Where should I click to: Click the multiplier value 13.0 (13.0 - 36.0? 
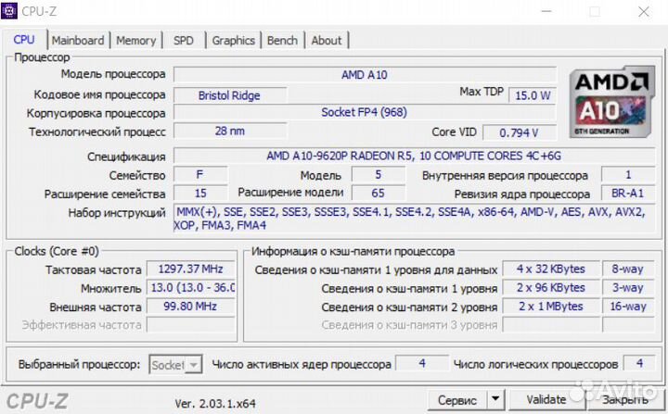(x=191, y=288)
